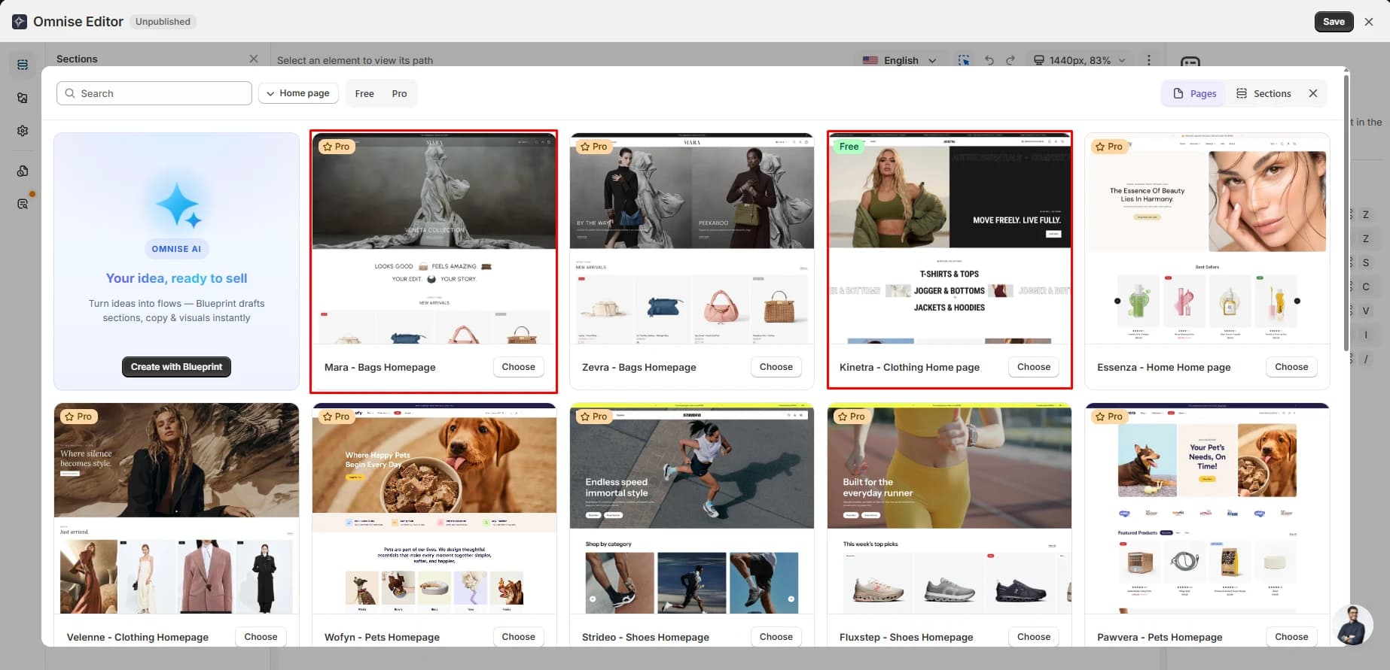Viewport: 1390px width, 670px height.
Task: Click the Unpublished status badge
Action: 163,22
